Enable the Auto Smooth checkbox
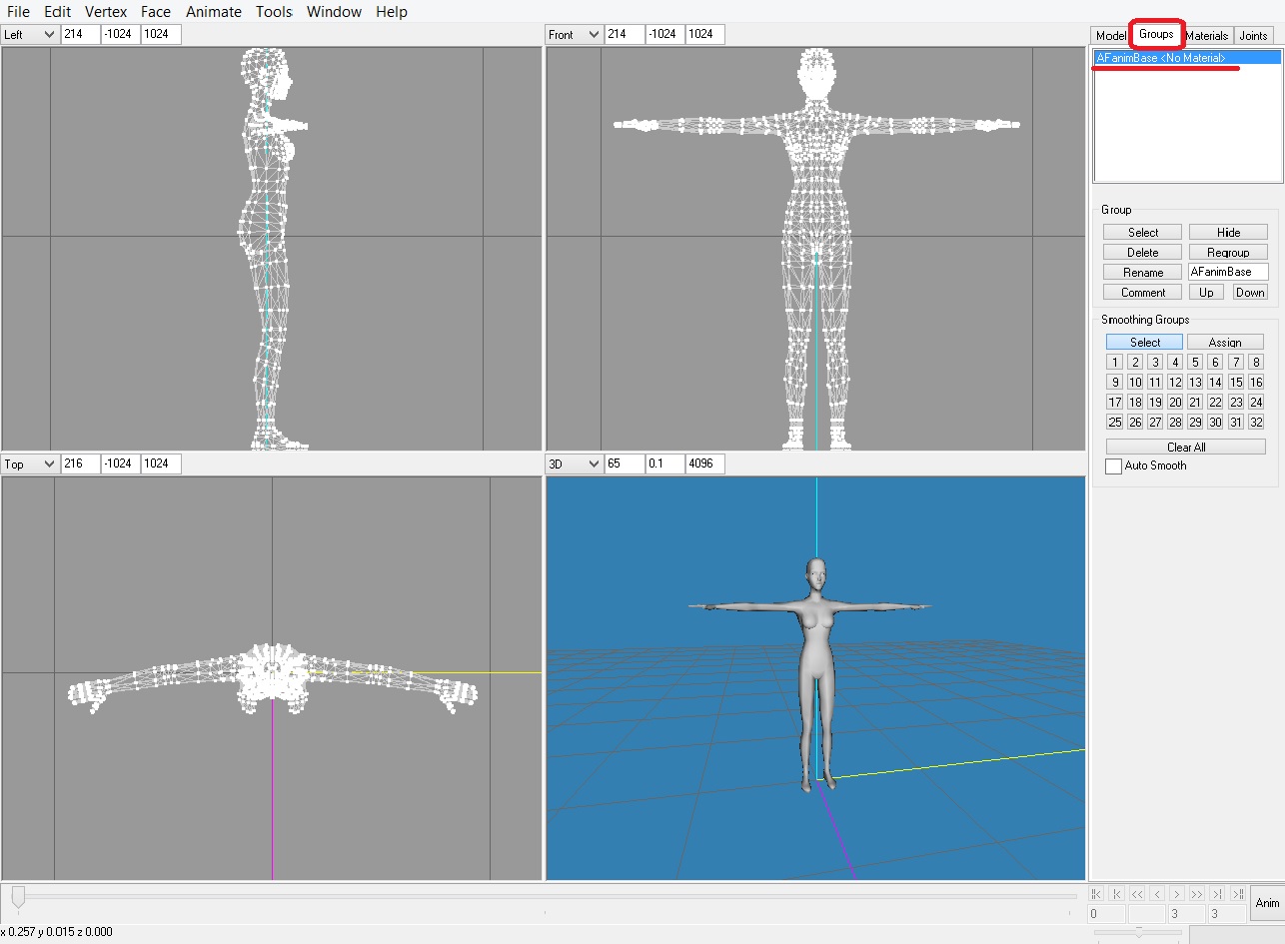The image size is (1285, 944). 1113,467
